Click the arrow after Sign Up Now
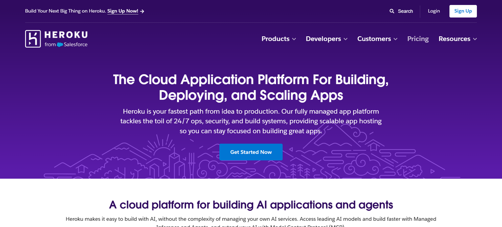This screenshot has height=227, width=502. 142,11
